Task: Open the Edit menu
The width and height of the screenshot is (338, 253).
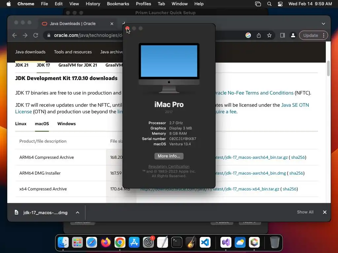Action: (x=58, y=4)
